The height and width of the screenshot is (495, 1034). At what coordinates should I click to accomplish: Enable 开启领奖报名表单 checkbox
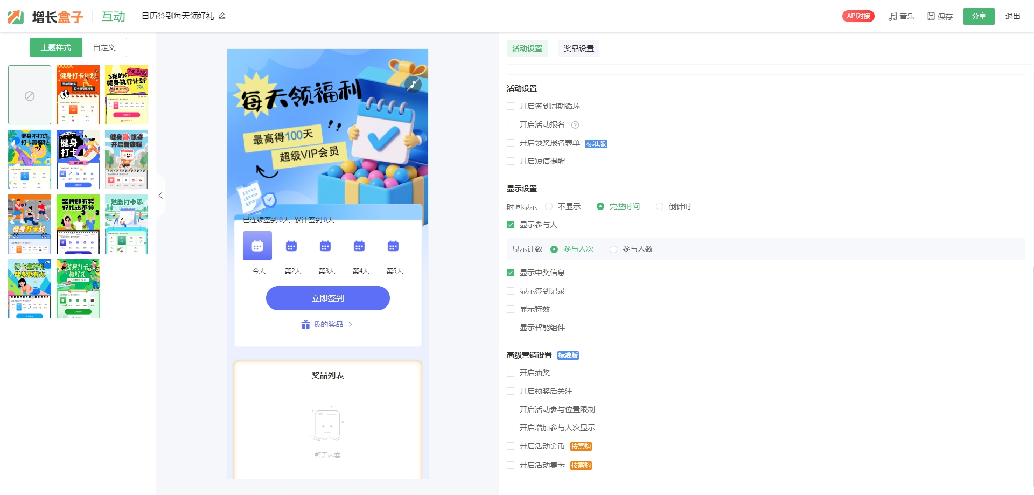click(x=511, y=143)
